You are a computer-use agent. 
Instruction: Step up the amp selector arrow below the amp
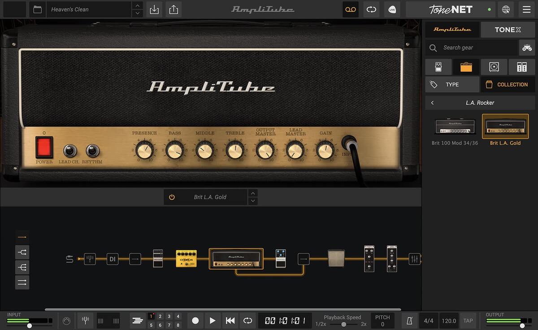coord(253,194)
